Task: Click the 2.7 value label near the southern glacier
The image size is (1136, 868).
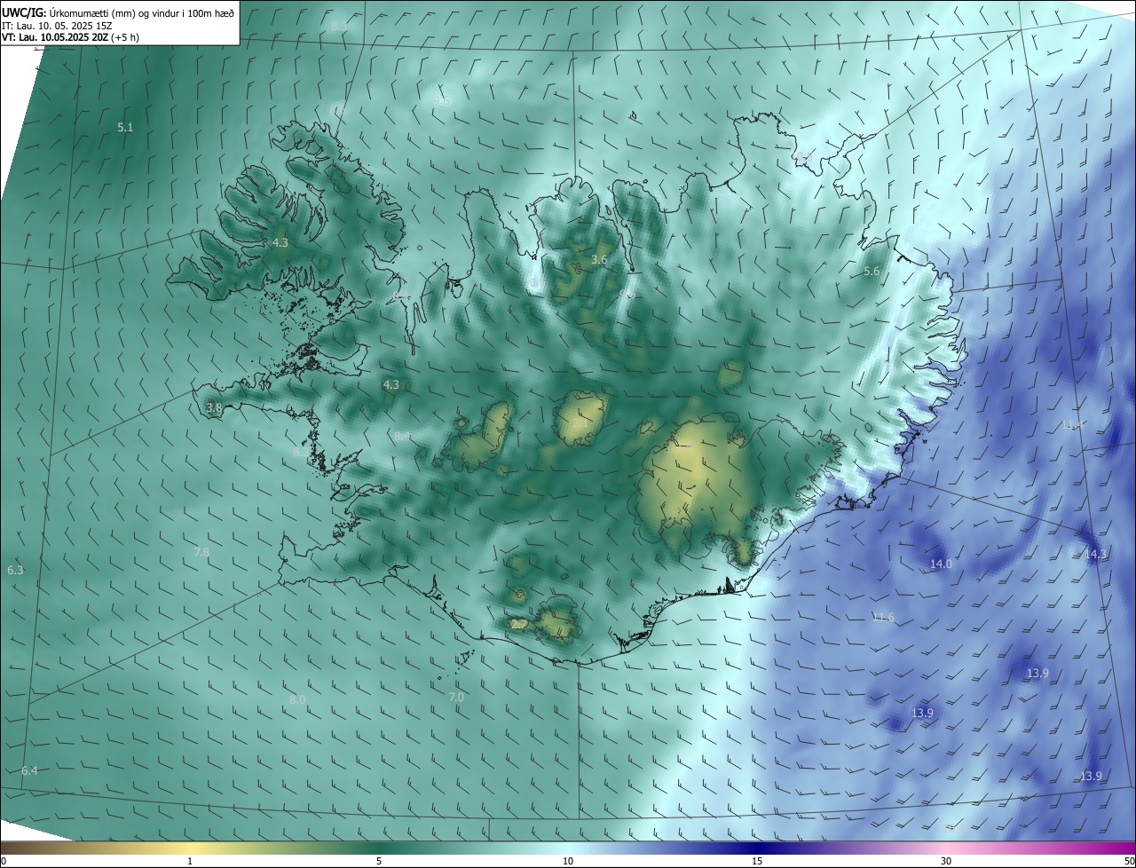Action: [520, 625]
